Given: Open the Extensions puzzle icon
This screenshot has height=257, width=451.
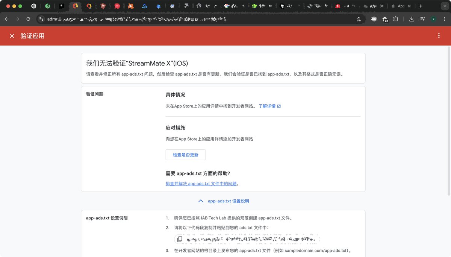Looking at the screenshot, I should click(396, 19).
